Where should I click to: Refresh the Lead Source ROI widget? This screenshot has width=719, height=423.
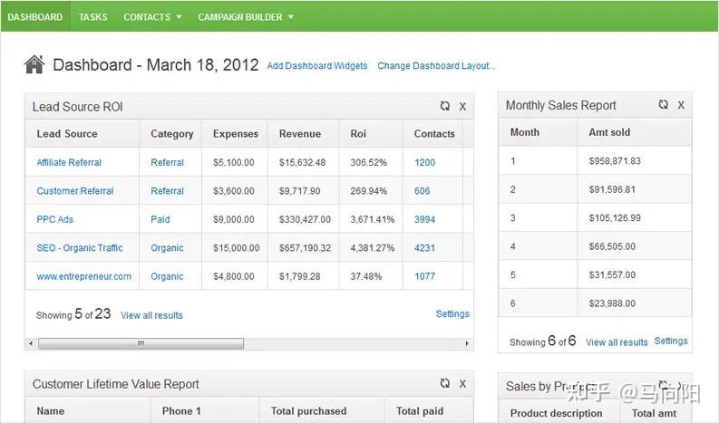coord(444,106)
